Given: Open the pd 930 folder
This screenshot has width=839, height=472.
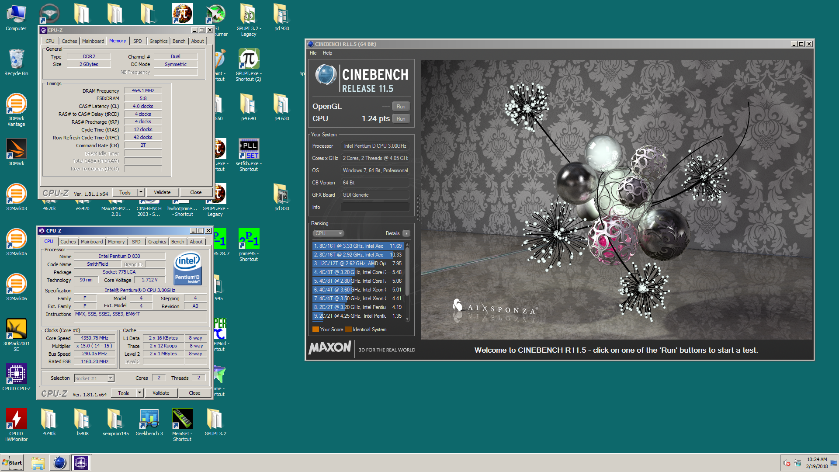Looking at the screenshot, I should tap(282, 17).
